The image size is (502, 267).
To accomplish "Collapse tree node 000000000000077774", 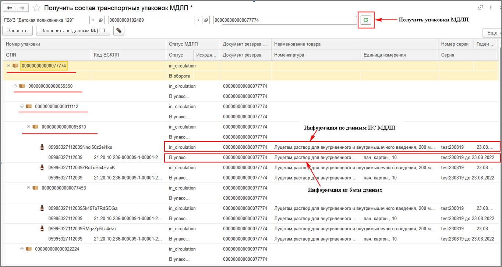I will (x=8, y=66).
